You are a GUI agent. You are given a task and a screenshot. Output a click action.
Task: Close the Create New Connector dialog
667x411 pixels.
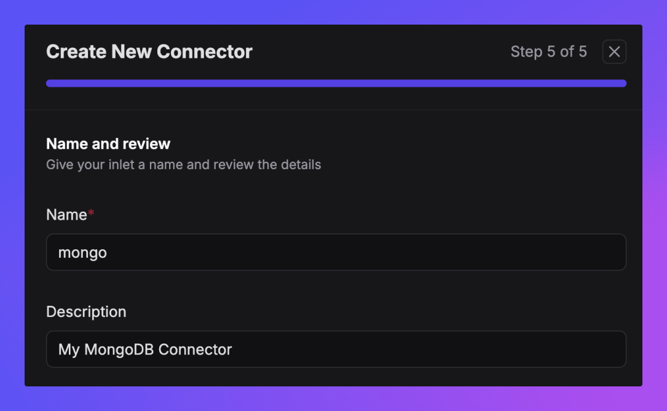[x=614, y=52]
